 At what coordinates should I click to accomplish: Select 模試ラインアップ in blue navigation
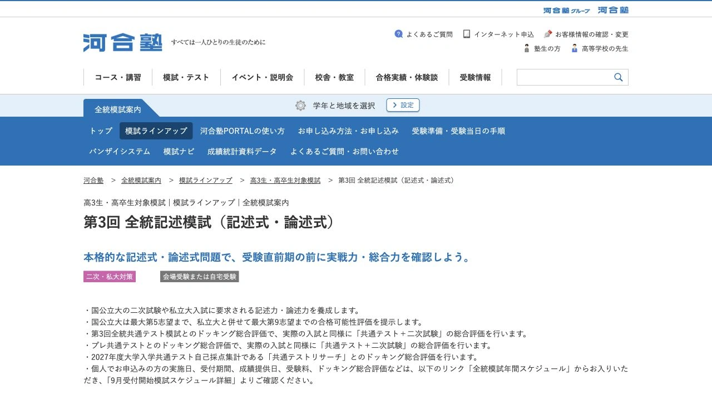(156, 131)
